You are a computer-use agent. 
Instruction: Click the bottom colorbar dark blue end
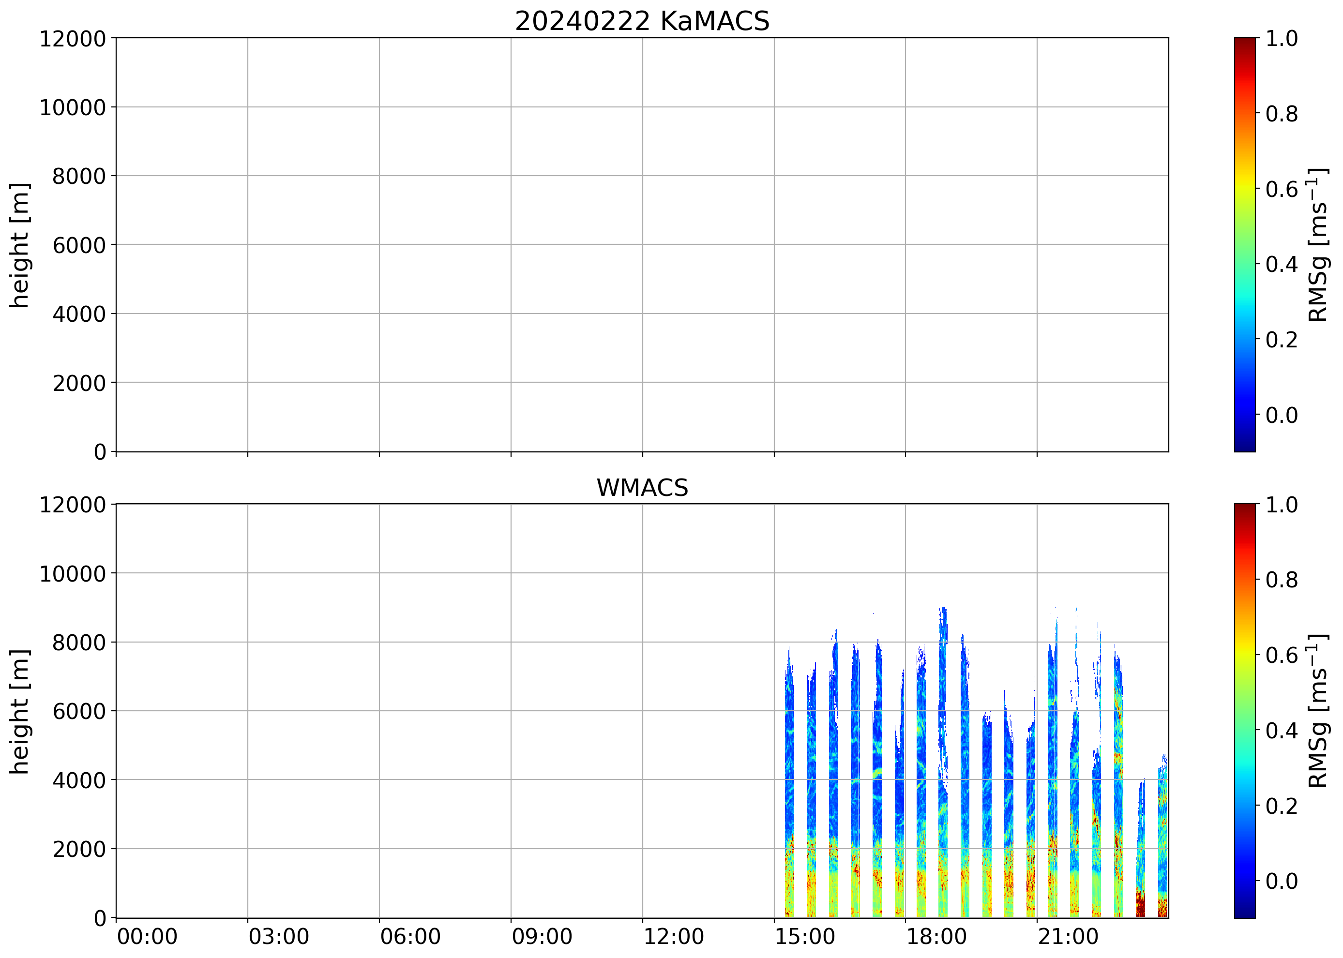point(1244,909)
